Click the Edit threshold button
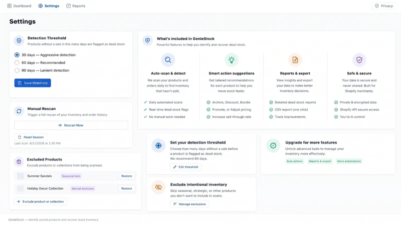 click(185, 167)
